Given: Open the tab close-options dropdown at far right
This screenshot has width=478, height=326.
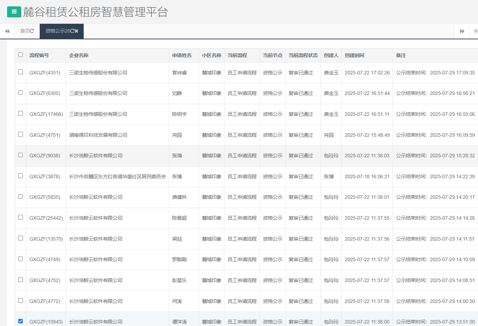Looking at the screenshot, I should tap(475, 31).
